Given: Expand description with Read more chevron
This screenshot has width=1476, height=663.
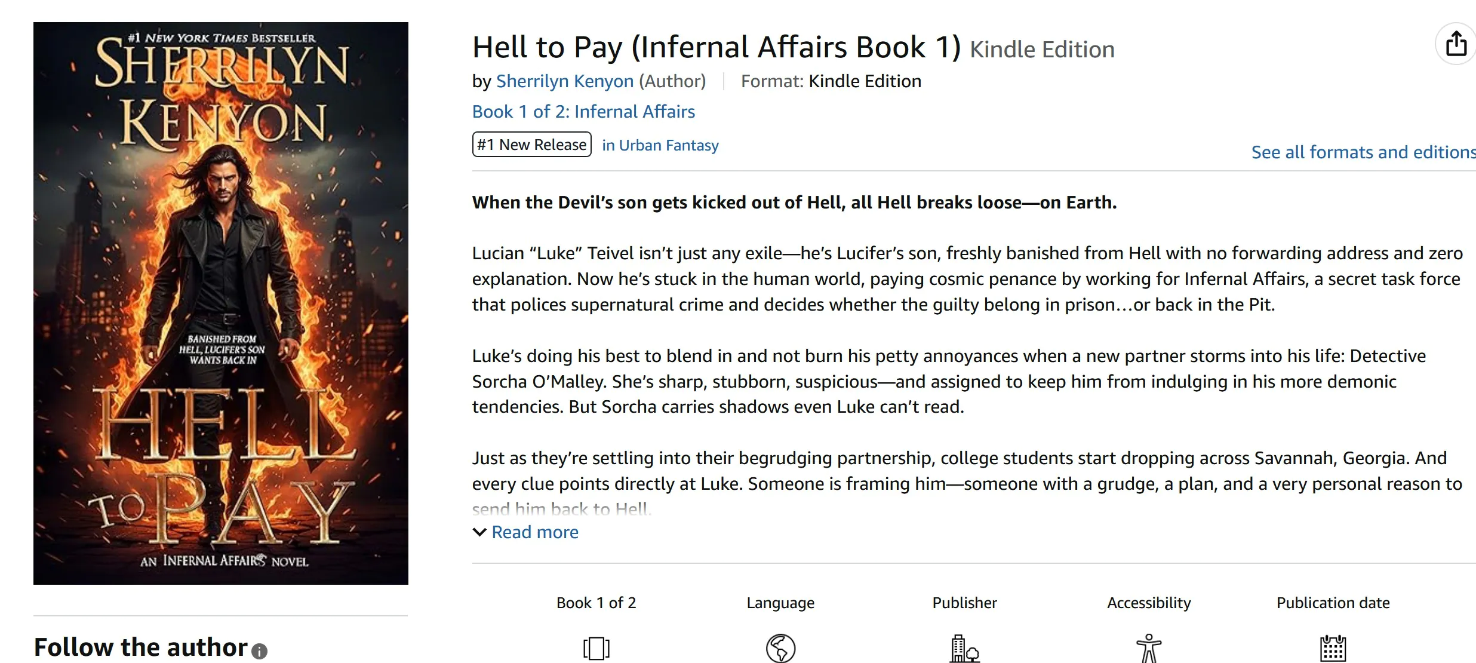Looking at the screenshot, I should 479,532.
